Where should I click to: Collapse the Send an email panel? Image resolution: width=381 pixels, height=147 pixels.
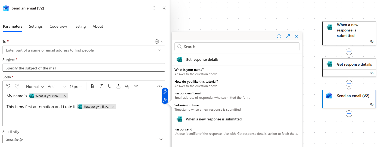164,8
